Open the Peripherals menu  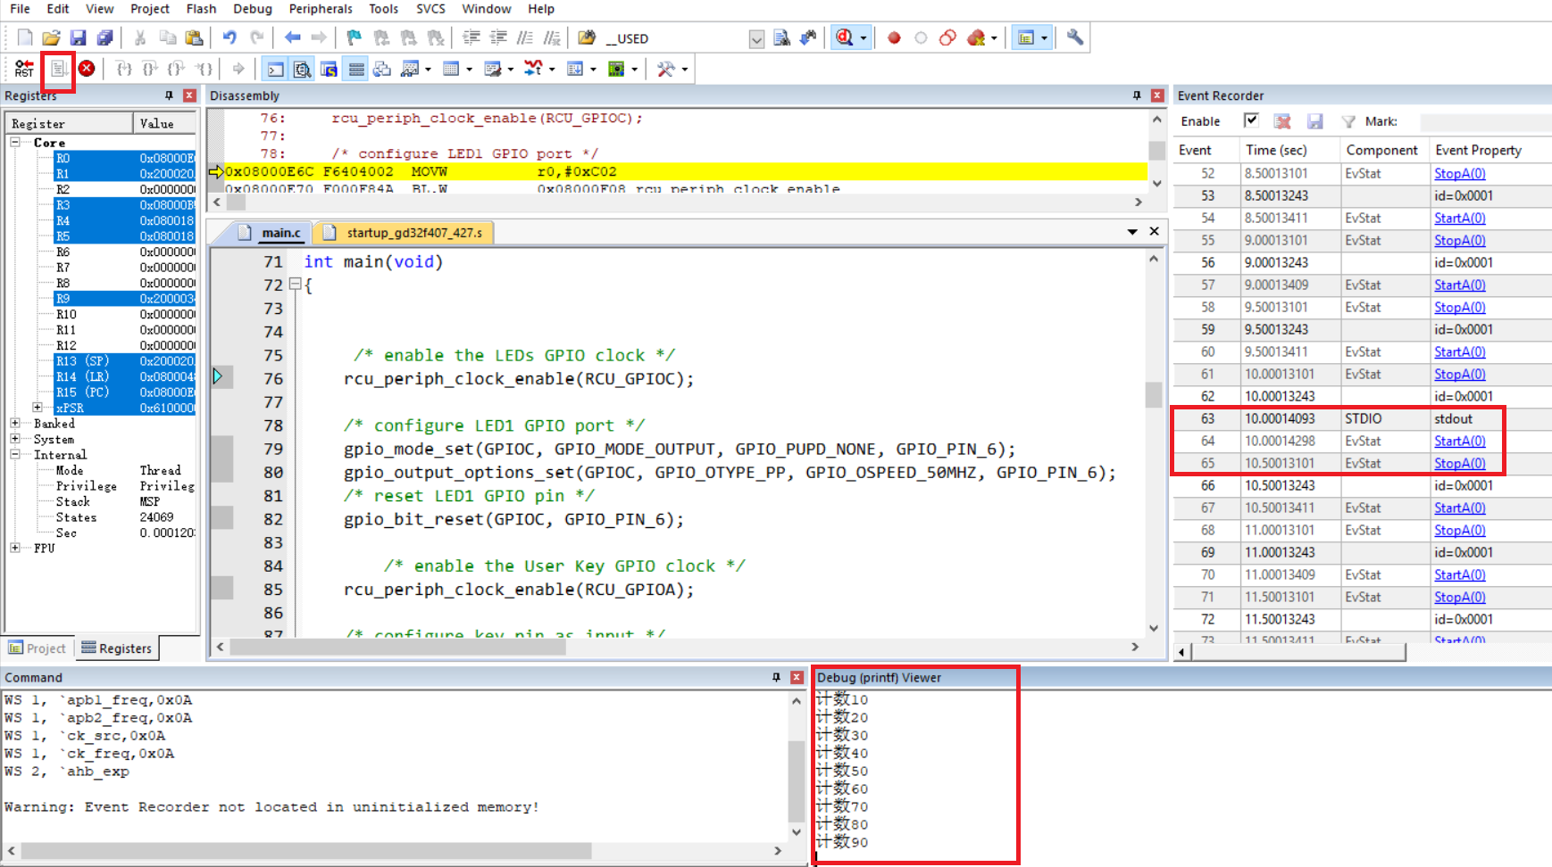point(321,9)
